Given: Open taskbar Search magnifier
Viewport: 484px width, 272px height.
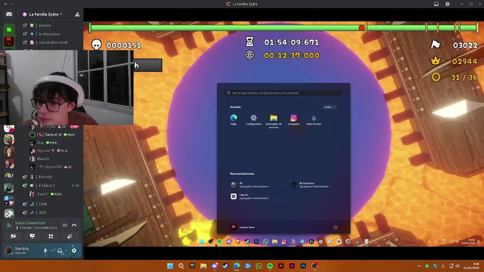Looking at the screenshot, I should coord(181,266).
